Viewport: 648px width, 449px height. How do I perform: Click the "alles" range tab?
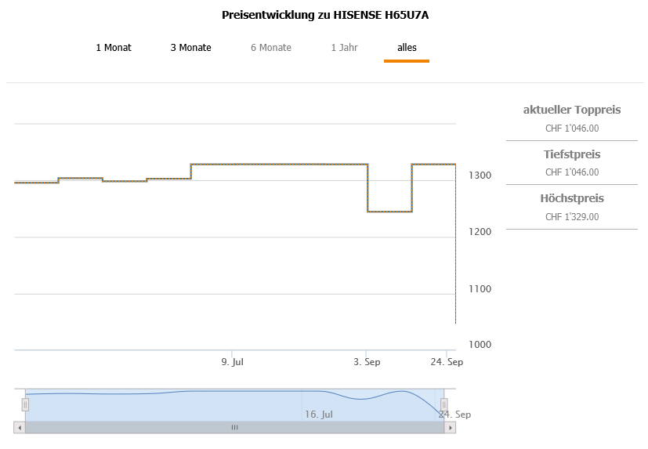pos(407,48)
